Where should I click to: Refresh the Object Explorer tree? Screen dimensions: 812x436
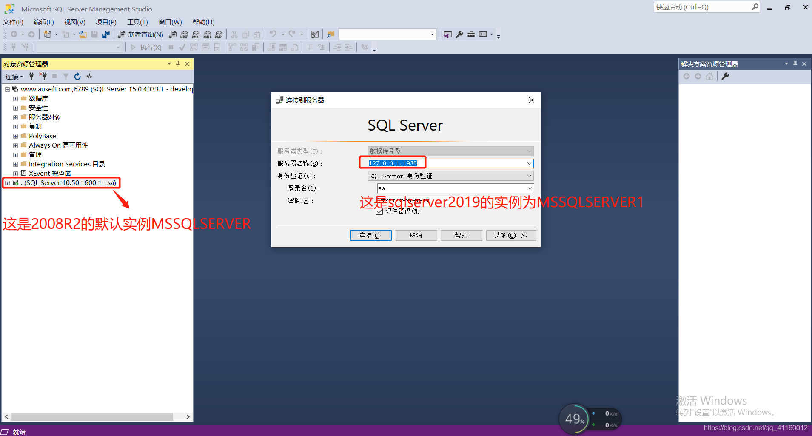tap(77, 76)
